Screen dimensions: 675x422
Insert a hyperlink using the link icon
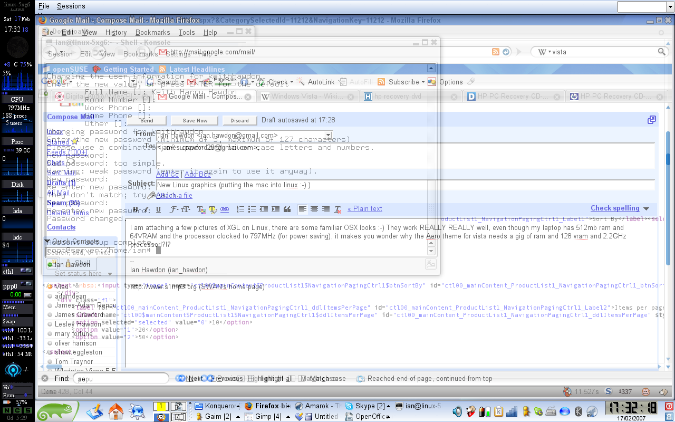tap(225, 209)
